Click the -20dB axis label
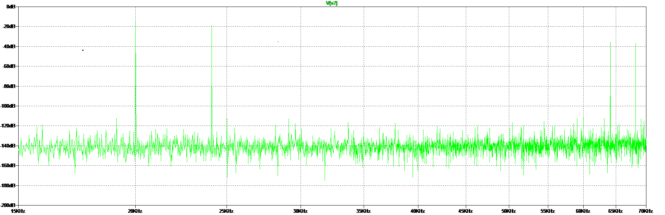Image resolution: width=665 pixels, height=215 pixels. 9,26
